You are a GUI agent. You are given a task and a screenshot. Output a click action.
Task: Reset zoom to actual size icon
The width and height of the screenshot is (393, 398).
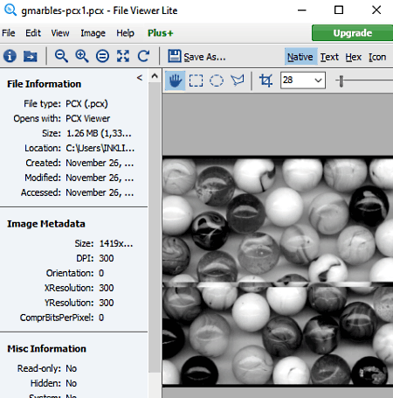102,56
